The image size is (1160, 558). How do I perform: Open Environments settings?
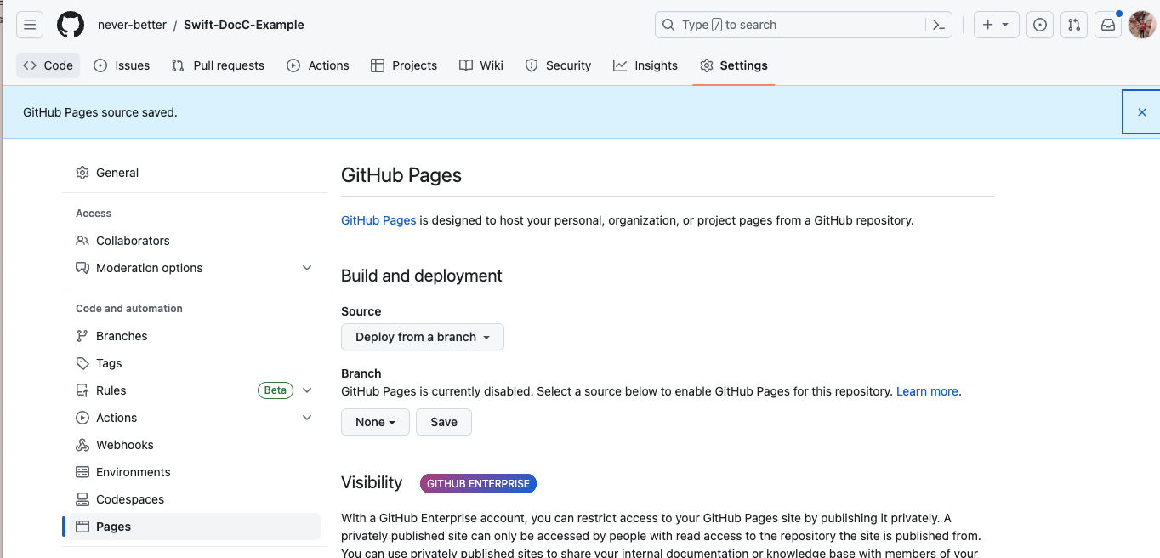coord(194,472)
